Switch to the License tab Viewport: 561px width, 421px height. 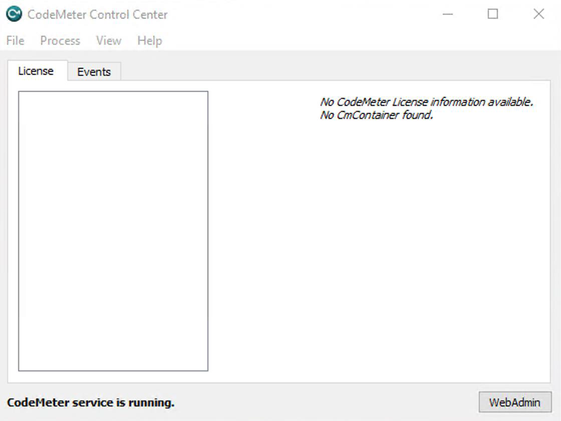coord(36,71)
